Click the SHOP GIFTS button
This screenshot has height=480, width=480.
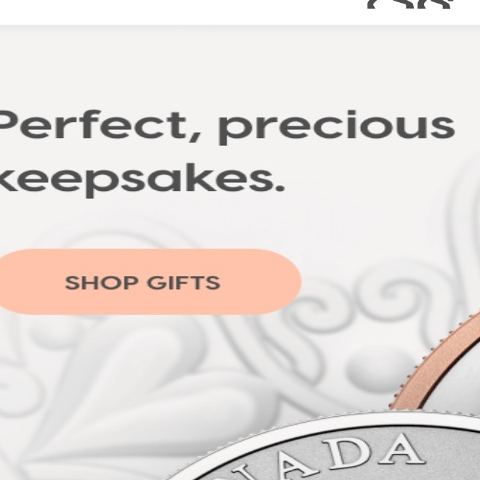[x=150, y=282]
